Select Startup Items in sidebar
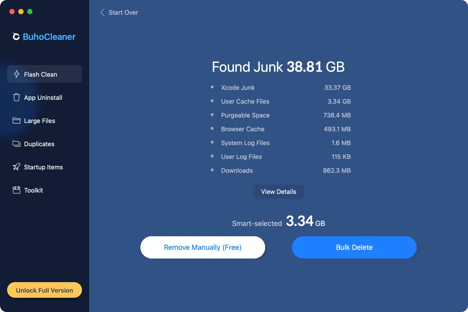Image resolution: width=468 pixels, height=312 pixels. (x=45, y=167)
